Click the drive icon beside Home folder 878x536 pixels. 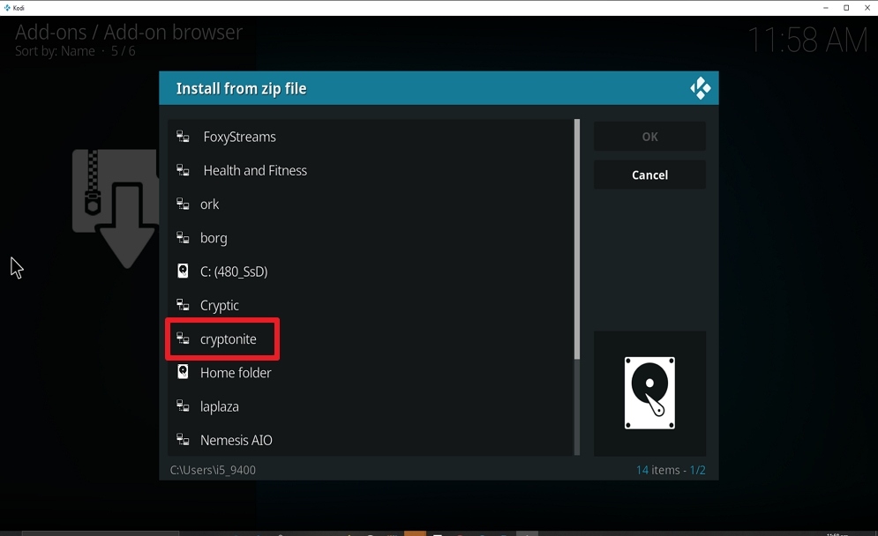[183, 371]
